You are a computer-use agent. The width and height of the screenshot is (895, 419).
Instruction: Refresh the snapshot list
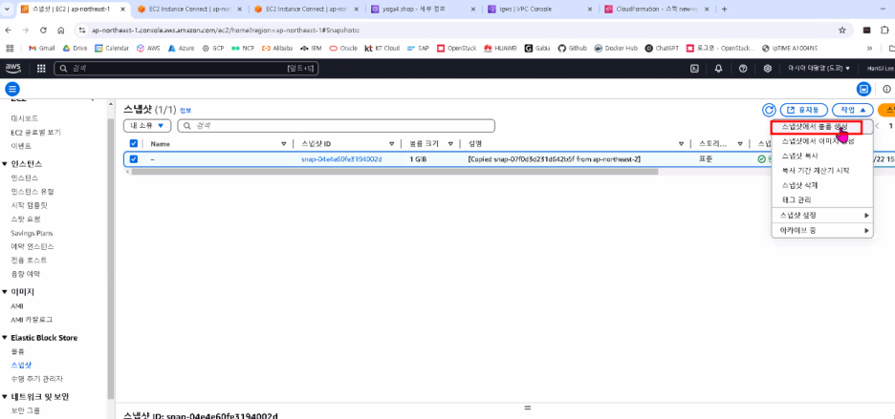769,110
